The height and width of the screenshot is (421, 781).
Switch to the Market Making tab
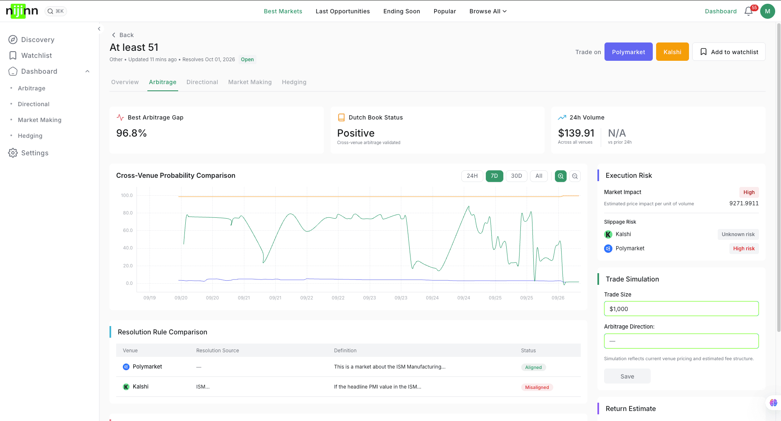pyautogui.click(x=250, y=82)
